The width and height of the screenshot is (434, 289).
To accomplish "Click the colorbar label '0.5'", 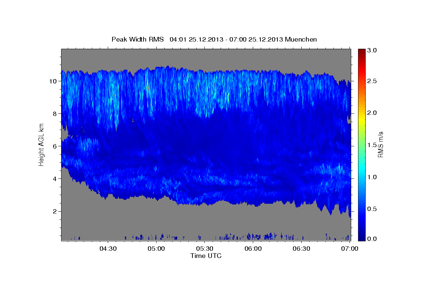I will click(372, 209).
